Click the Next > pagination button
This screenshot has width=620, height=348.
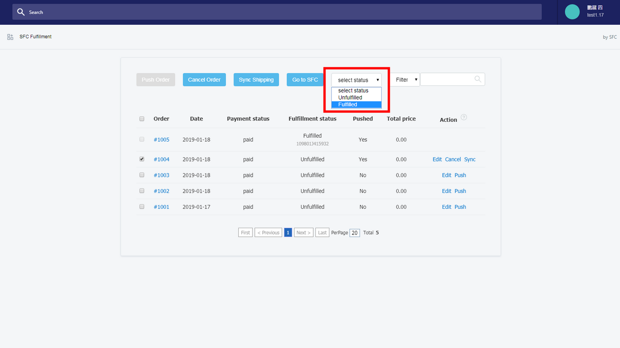(x=304, y=232)
